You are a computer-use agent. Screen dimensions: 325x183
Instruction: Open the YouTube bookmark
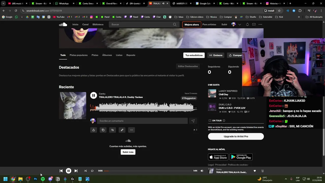pyautogui.click(x=59, y=17)
